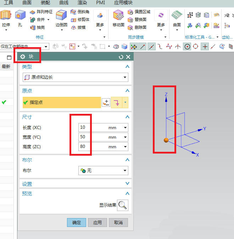Click the 取消 button
This screenshot has width=234, height=239.
[118, 223]
